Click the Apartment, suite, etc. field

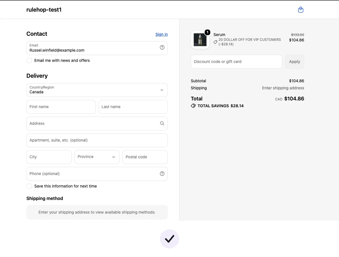click(x=97, y=140)
